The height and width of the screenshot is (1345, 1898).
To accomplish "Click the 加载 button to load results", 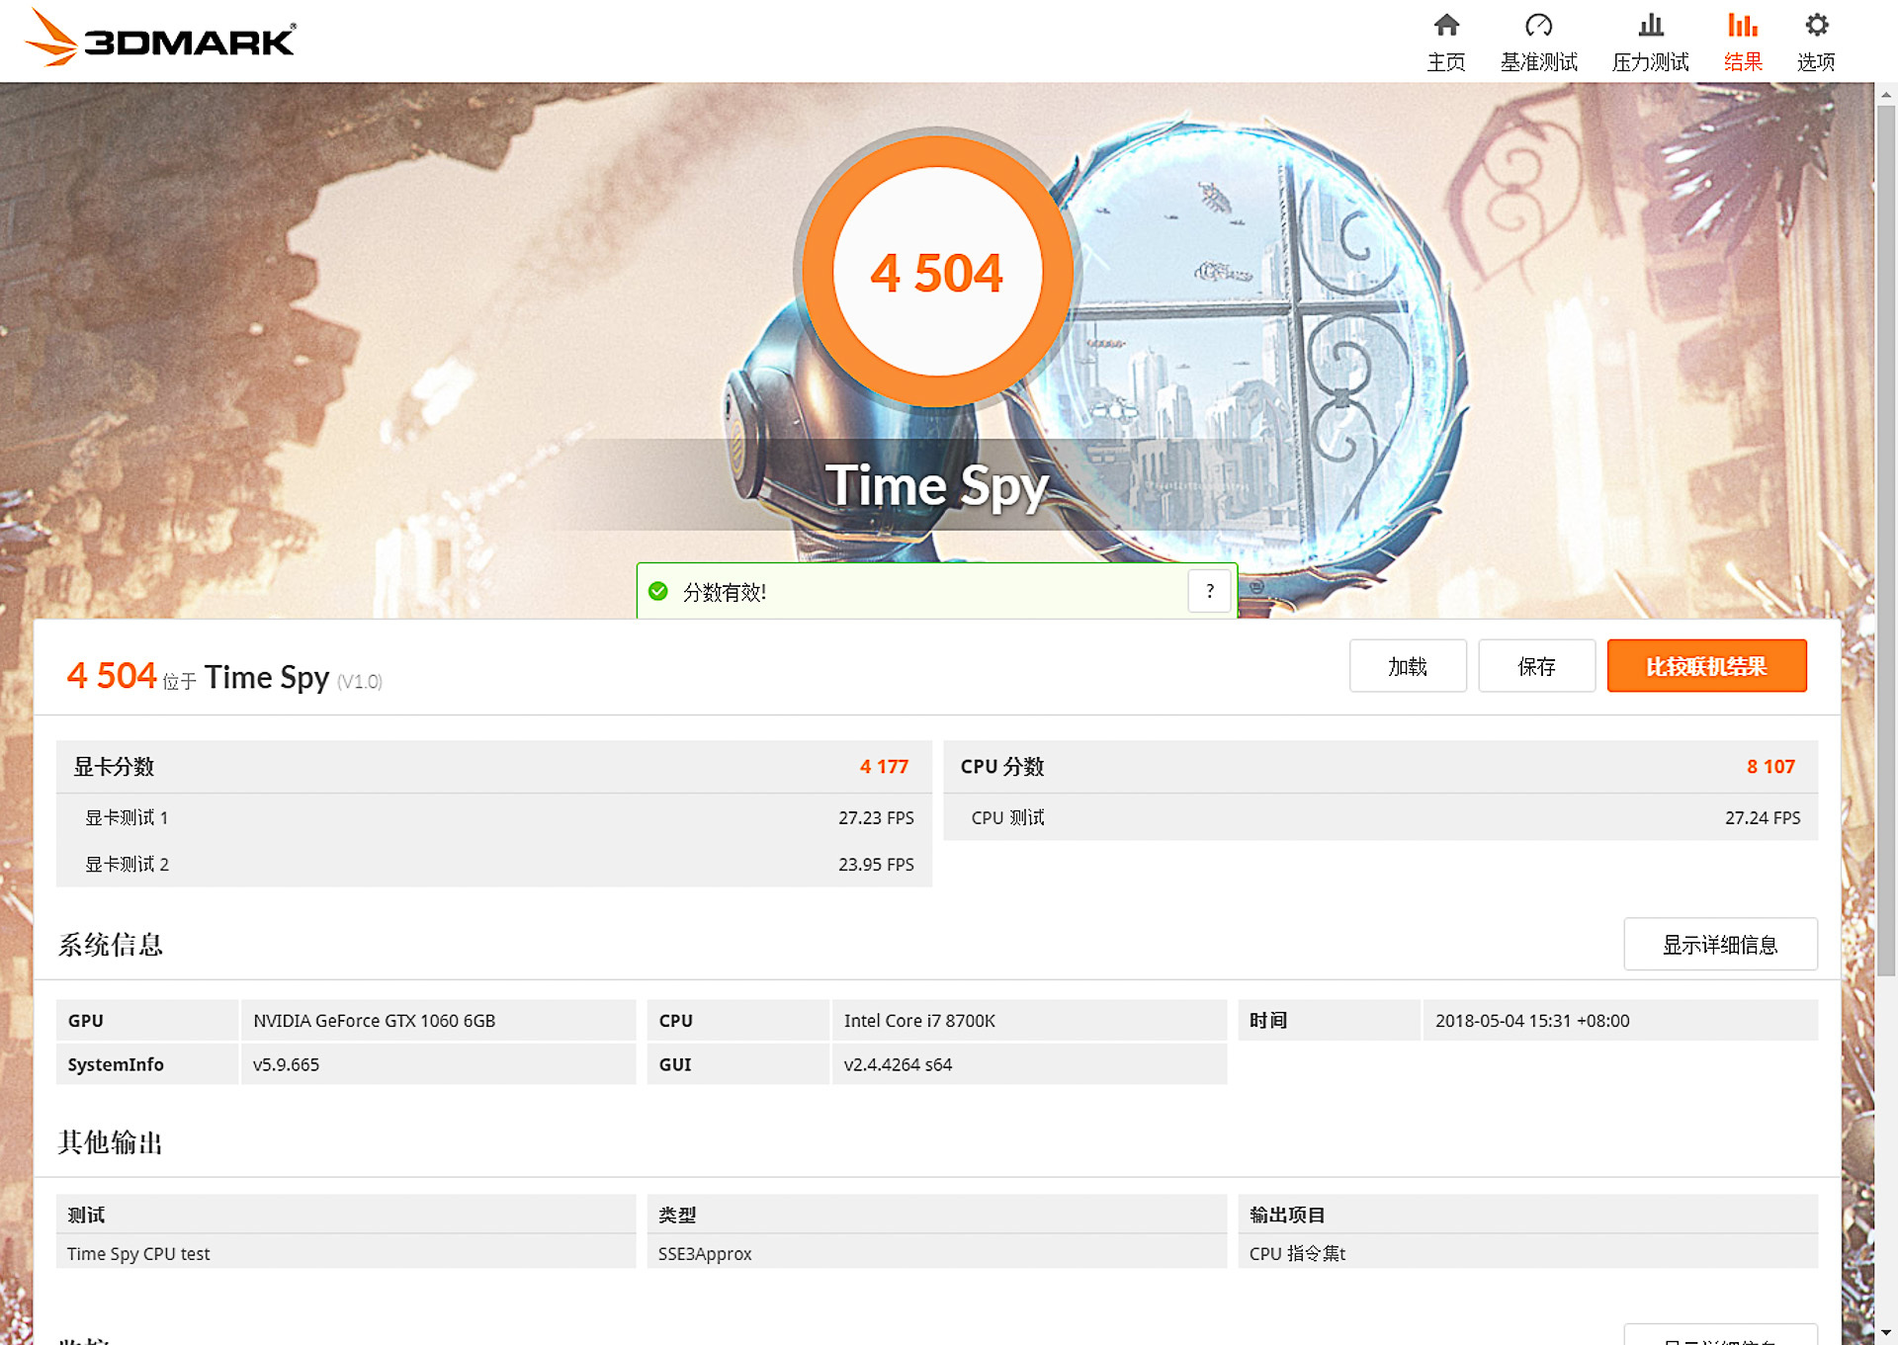I will point(1408,666).
